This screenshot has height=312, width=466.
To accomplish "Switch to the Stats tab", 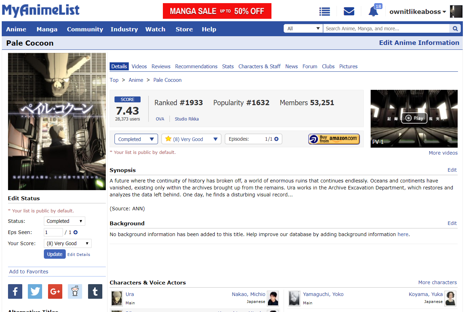I will click(x=228, y=66).
